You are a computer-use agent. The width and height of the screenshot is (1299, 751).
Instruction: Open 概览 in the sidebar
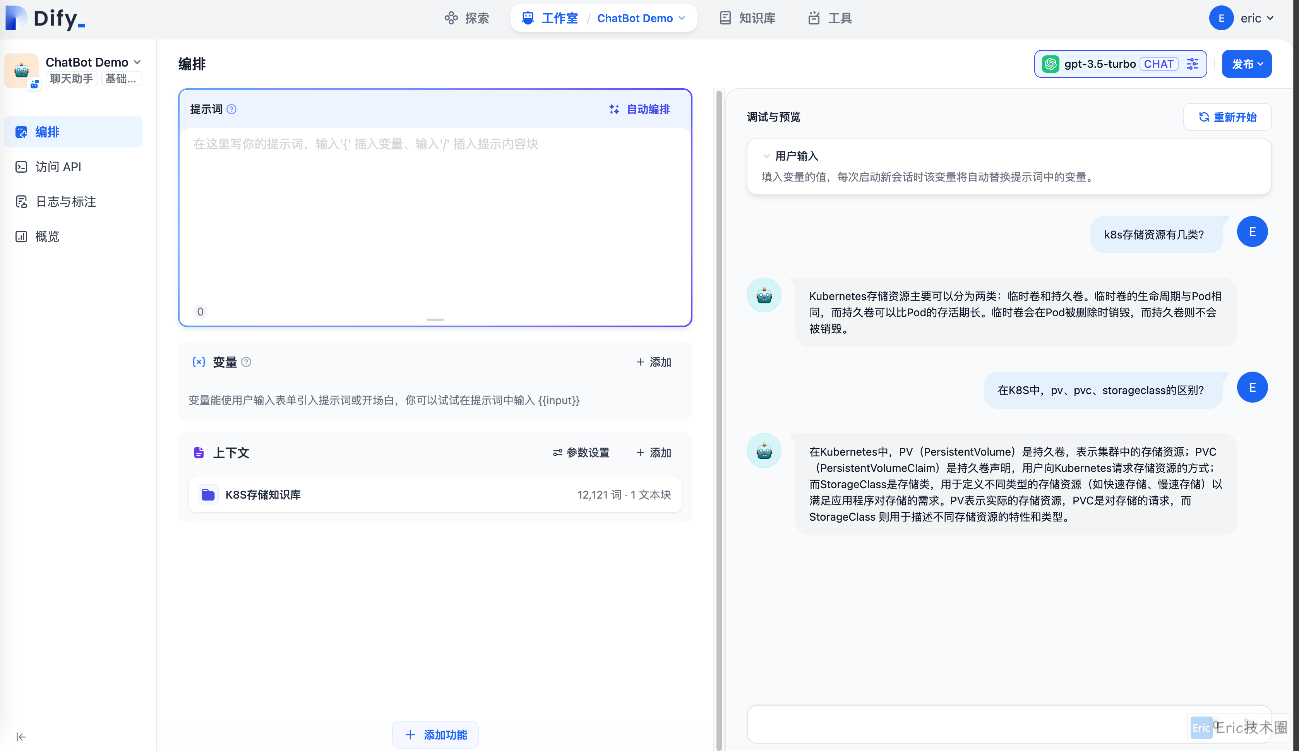tap(73, 236)
